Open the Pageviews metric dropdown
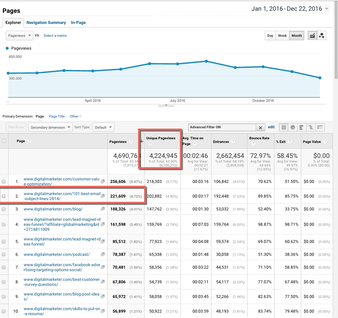 tap(19, 35)
